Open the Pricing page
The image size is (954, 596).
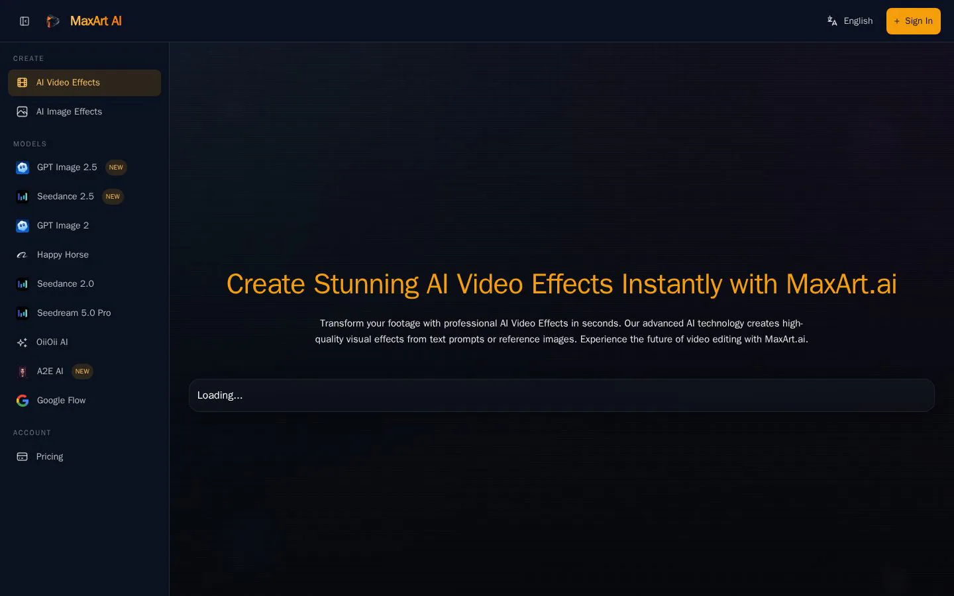coord(84,457)
